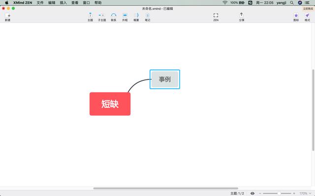Click the Sogou input method icon
315x196 pixels.
point(250,2)
